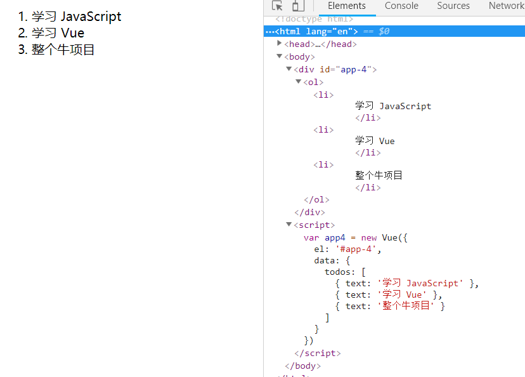Click the closing </script> tag
Viewport: 525px width, 377px height.
point(318,353)
